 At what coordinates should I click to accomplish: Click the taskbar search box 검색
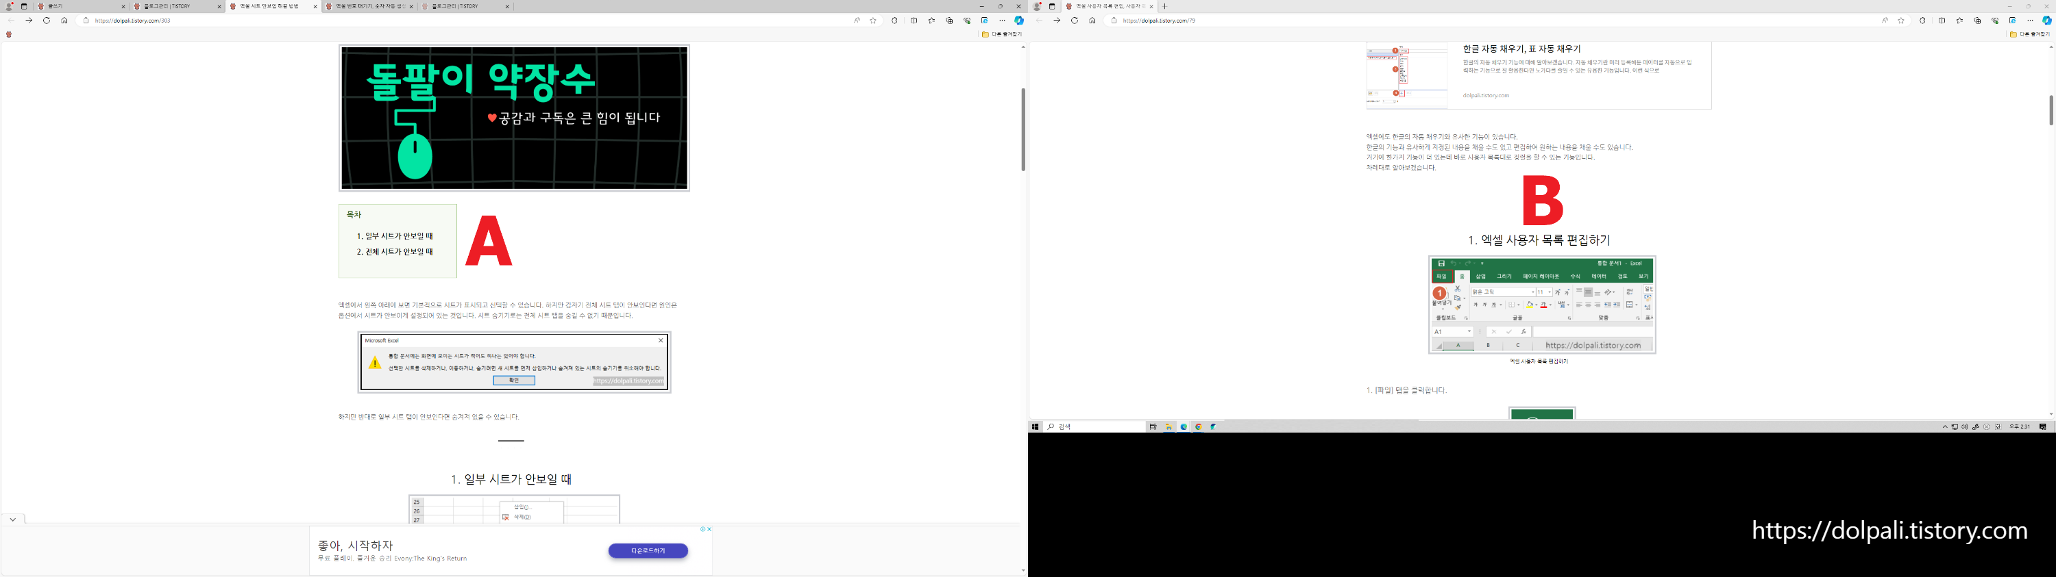[1095, 427]
